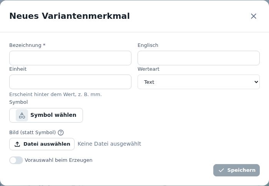Toggle Vorauswahl beim Erzeugen switch
269x186 pixels.
point(16,160)
